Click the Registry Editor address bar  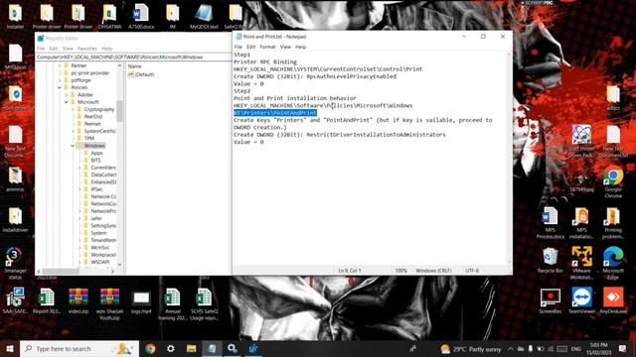[133, 58]
